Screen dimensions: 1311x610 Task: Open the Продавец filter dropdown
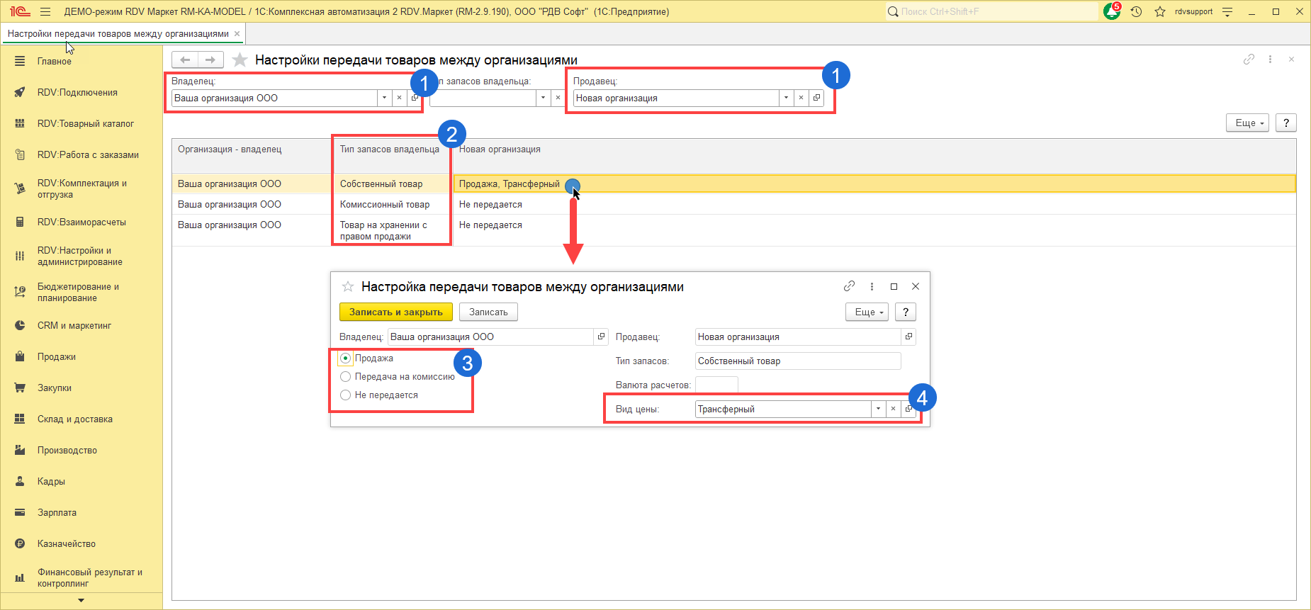[x=786, y=98]
